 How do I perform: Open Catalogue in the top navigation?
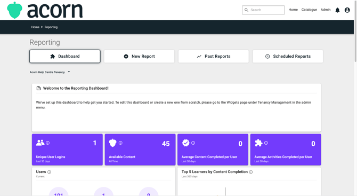(x=309, y=10)
